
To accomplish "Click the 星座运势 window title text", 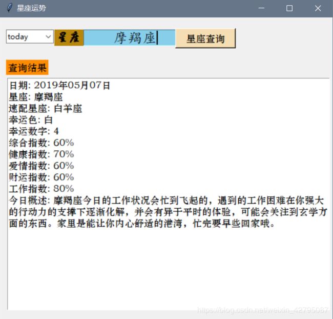I will pyautogui.click(x=31, y=8).
